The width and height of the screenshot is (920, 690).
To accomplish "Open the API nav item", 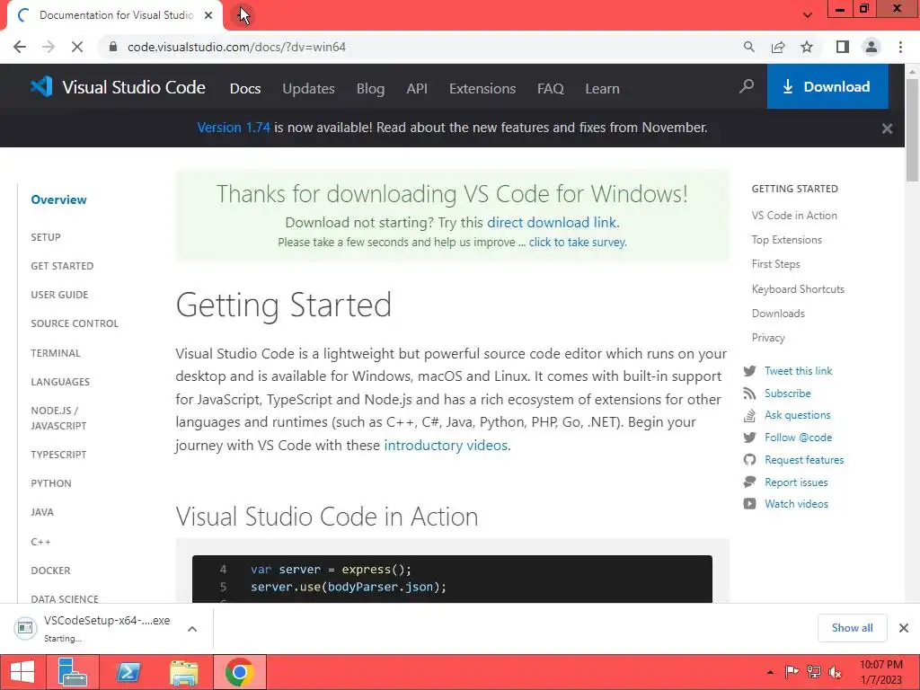I will pos(417,89).
